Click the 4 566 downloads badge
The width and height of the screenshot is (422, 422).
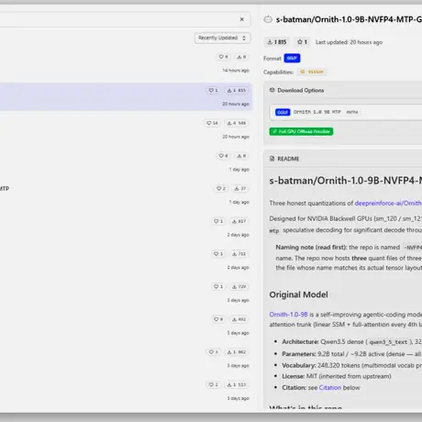coord(237,123)
